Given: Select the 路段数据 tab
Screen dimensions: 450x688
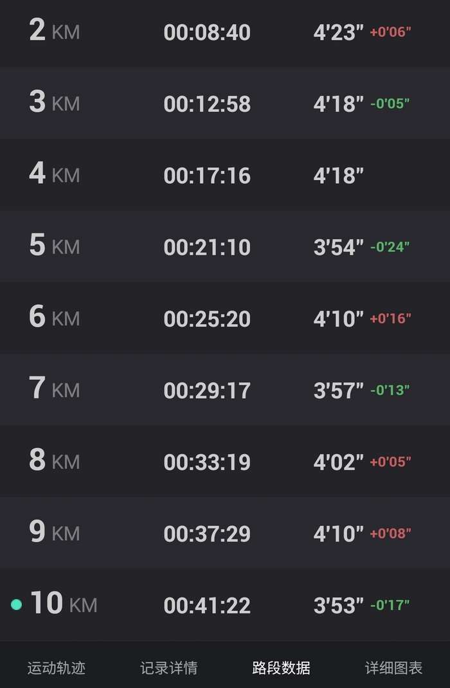Looking at the screenshot, I should (281, 668).
